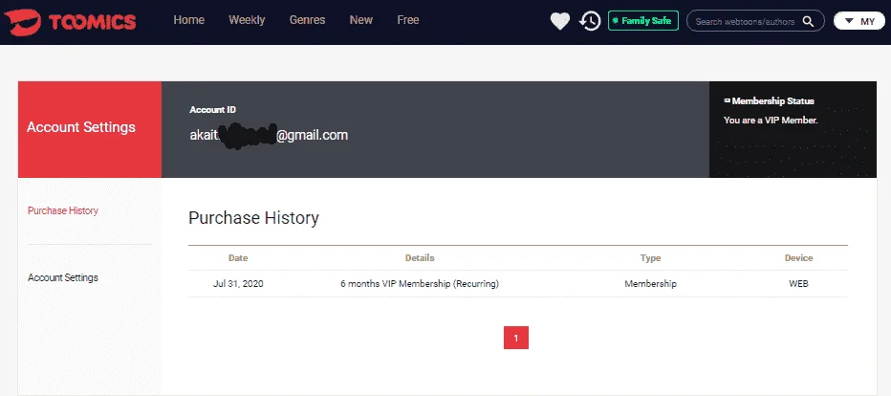891x396 pixels.
Task: Click the Date column header
Action: click(x=238, y=258)
